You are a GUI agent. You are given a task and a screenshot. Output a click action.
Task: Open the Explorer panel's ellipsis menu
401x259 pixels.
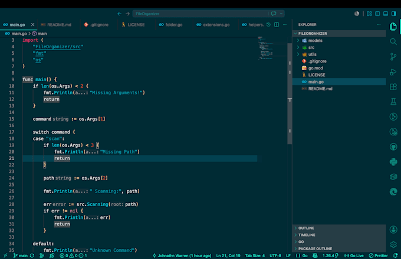click(379, 25)
